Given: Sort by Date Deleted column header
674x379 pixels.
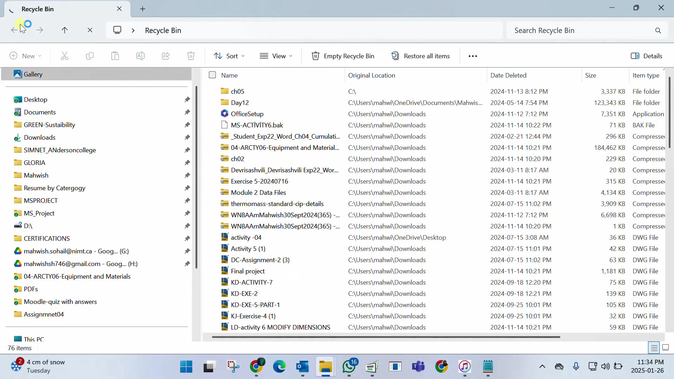Looking at the screenshot, I should point(508,75).
